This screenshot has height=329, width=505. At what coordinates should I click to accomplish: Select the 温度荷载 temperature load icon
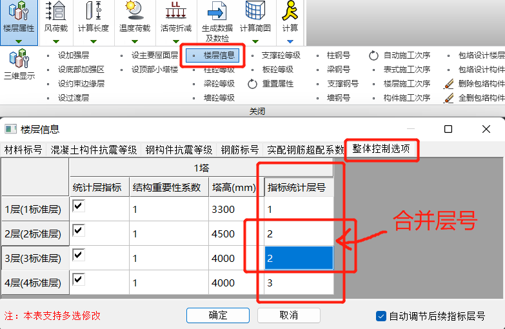click(135, 11)
